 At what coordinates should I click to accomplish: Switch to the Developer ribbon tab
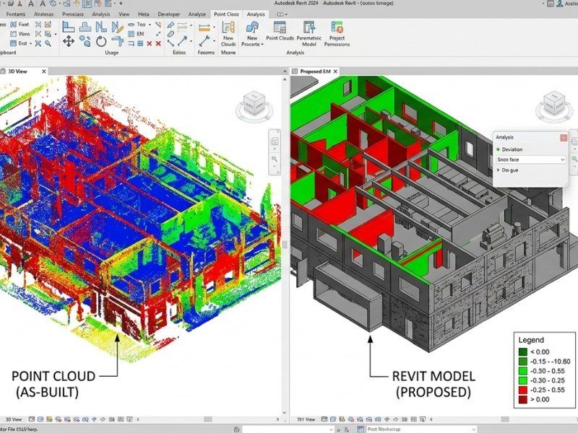[169, 14]
